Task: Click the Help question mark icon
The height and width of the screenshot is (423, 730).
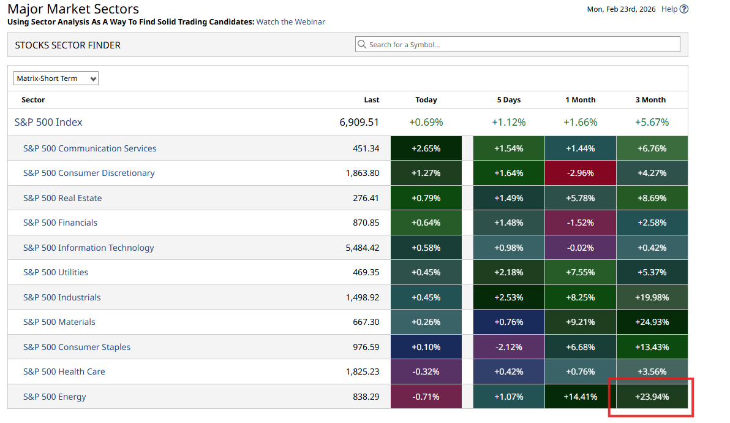Action: pos(684,9)
